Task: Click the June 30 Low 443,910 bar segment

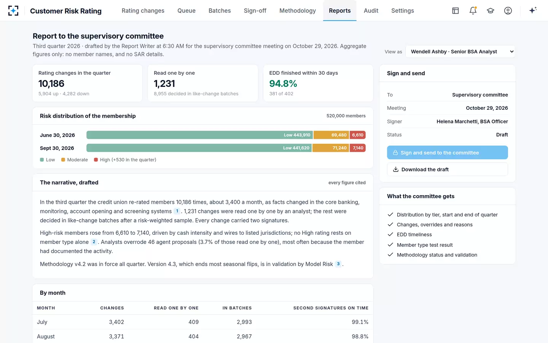Action: coord(199,135)
